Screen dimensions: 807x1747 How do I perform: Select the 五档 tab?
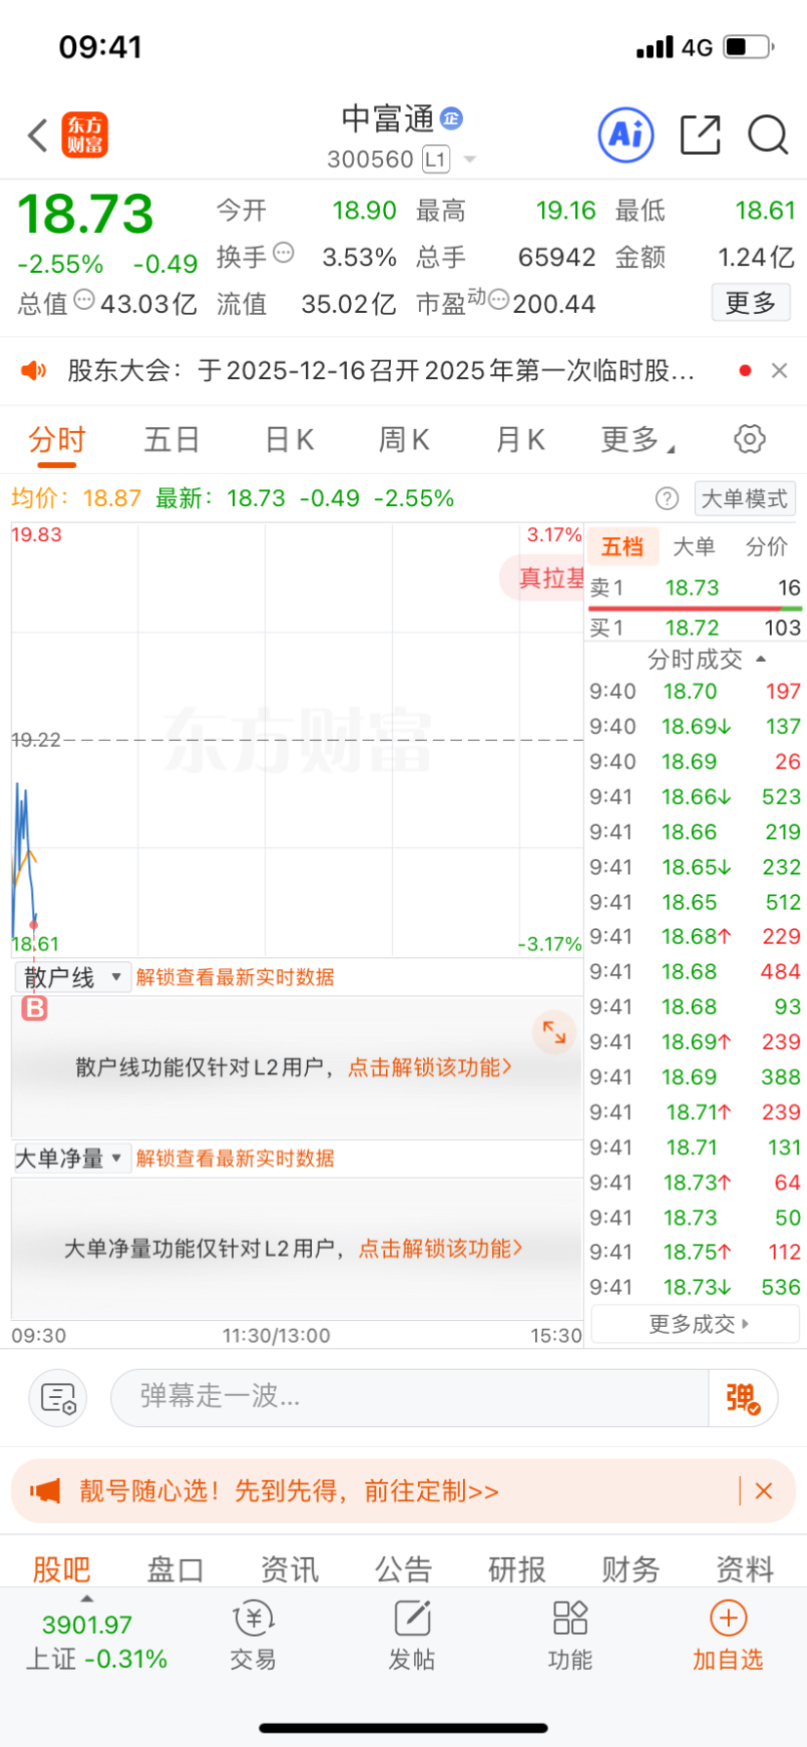pos(622,547)
